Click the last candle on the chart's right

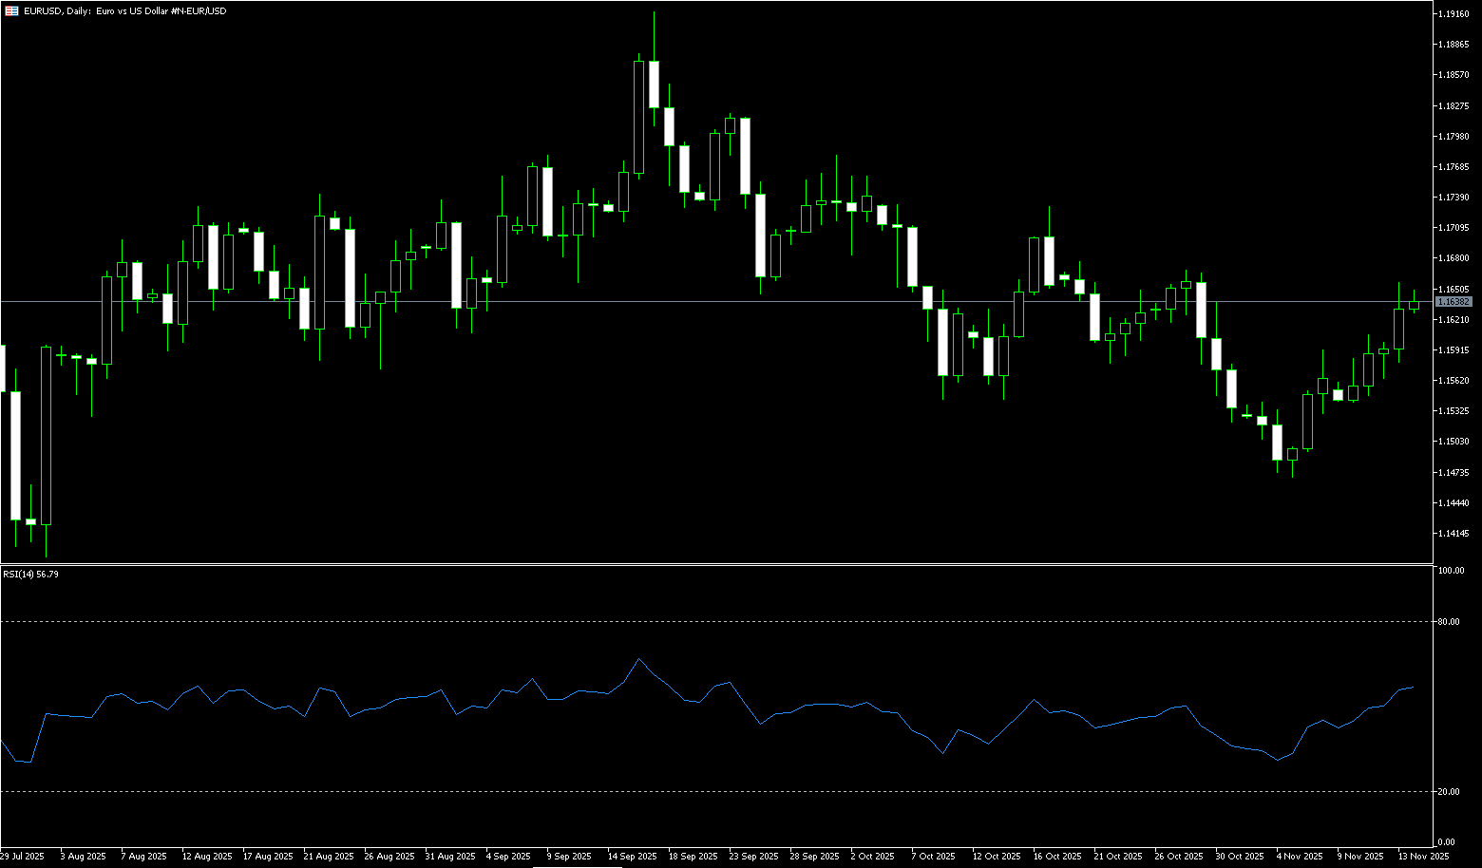pos(1414,306)
